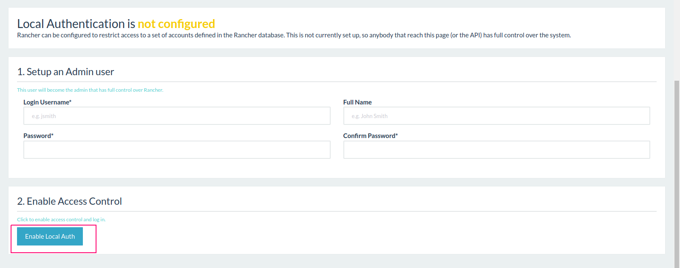
Task: Click the Rancher access description paragraph
Action: coord(294,35)
